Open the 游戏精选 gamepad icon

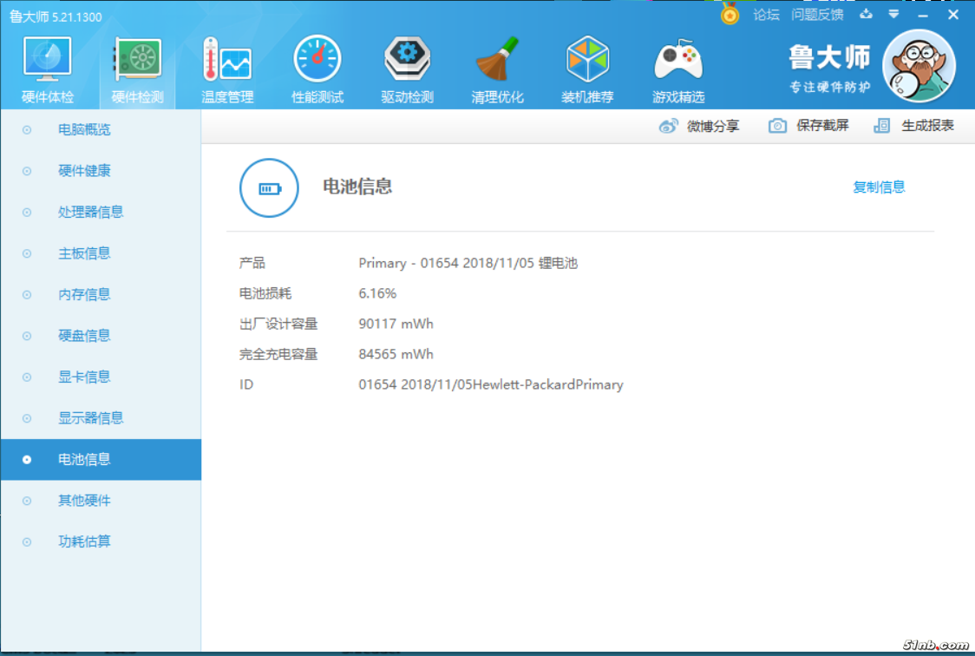pyautogui.click(x=677, y=61)
